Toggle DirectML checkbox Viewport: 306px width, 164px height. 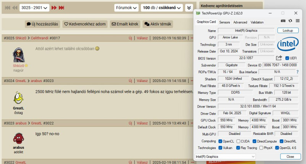click(282, 141)
